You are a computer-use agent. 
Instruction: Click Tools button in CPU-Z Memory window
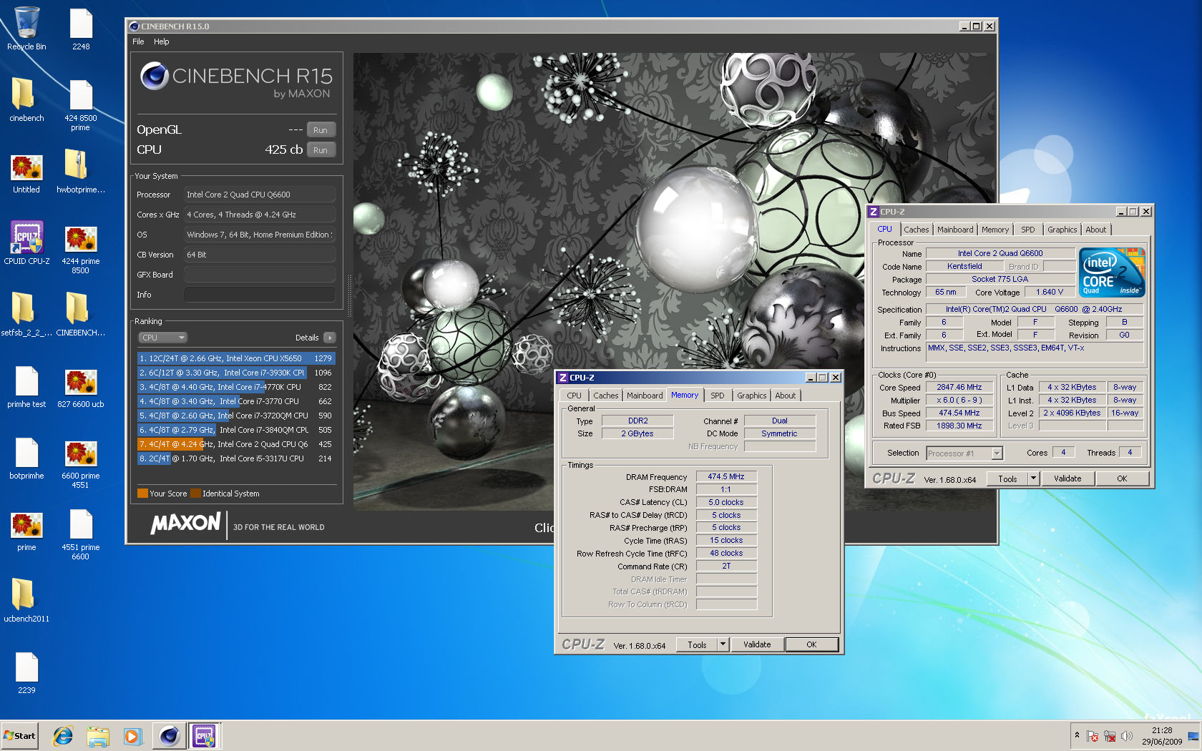(x=698, y=645)
